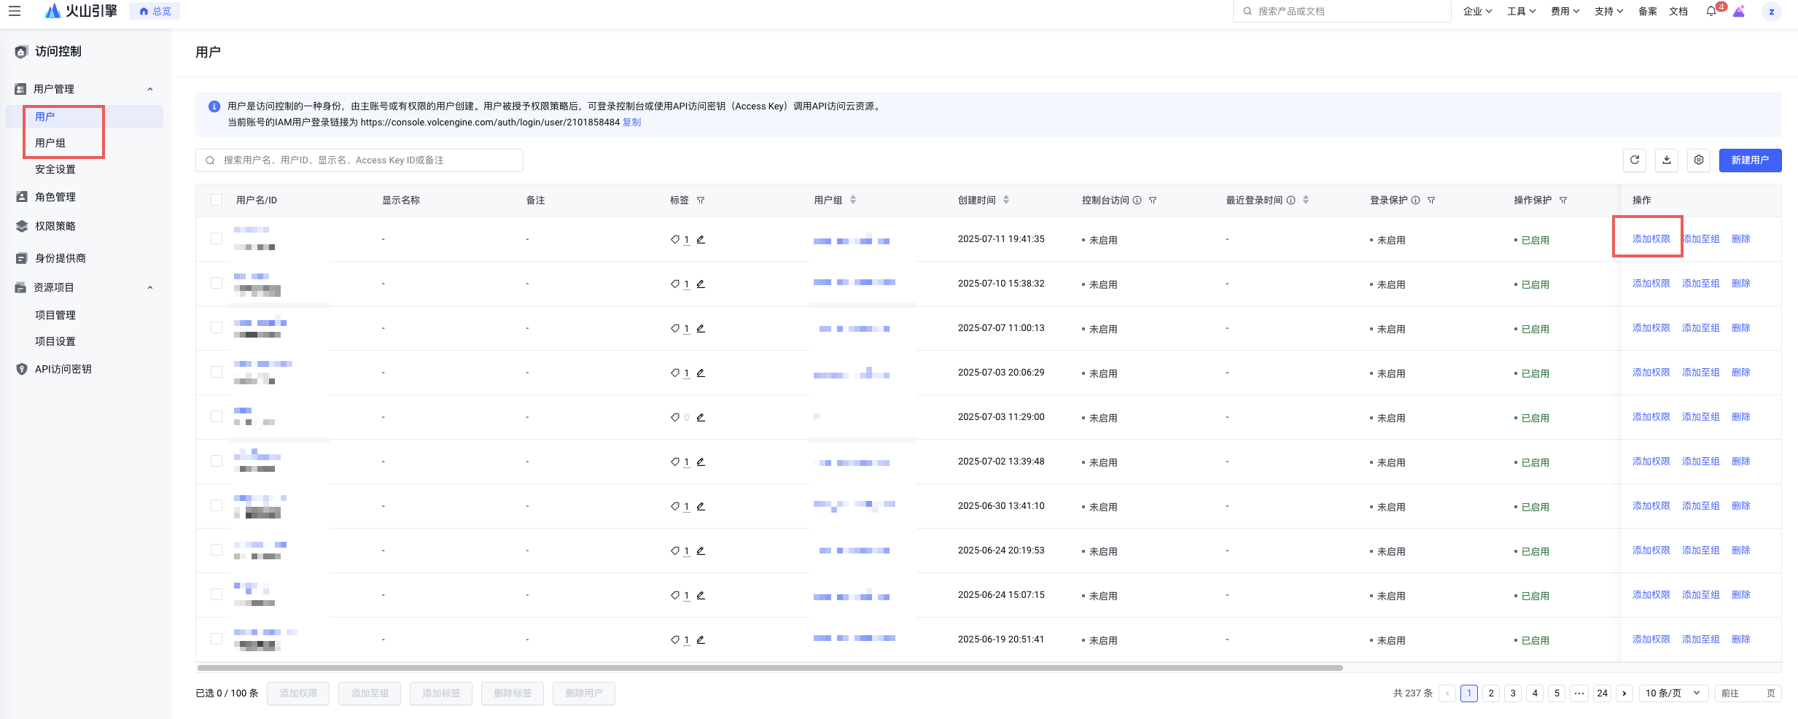
Task: Go to page 24
Action: tap(1602, 693)
